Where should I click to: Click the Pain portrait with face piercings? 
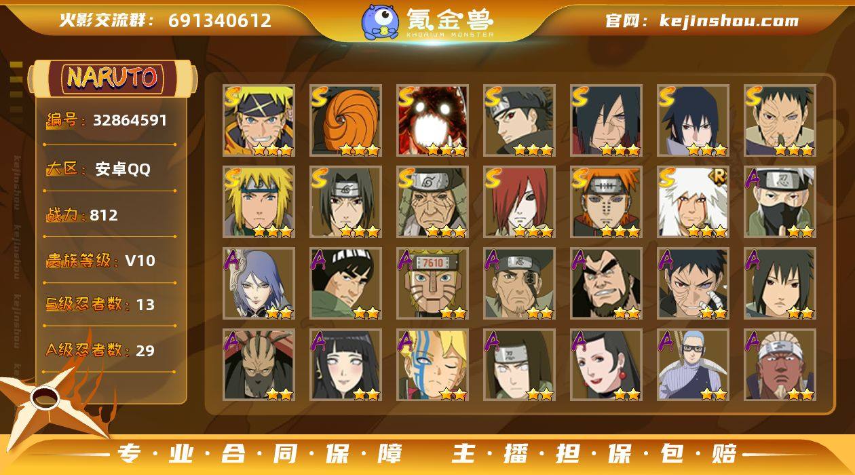(606, 202)
